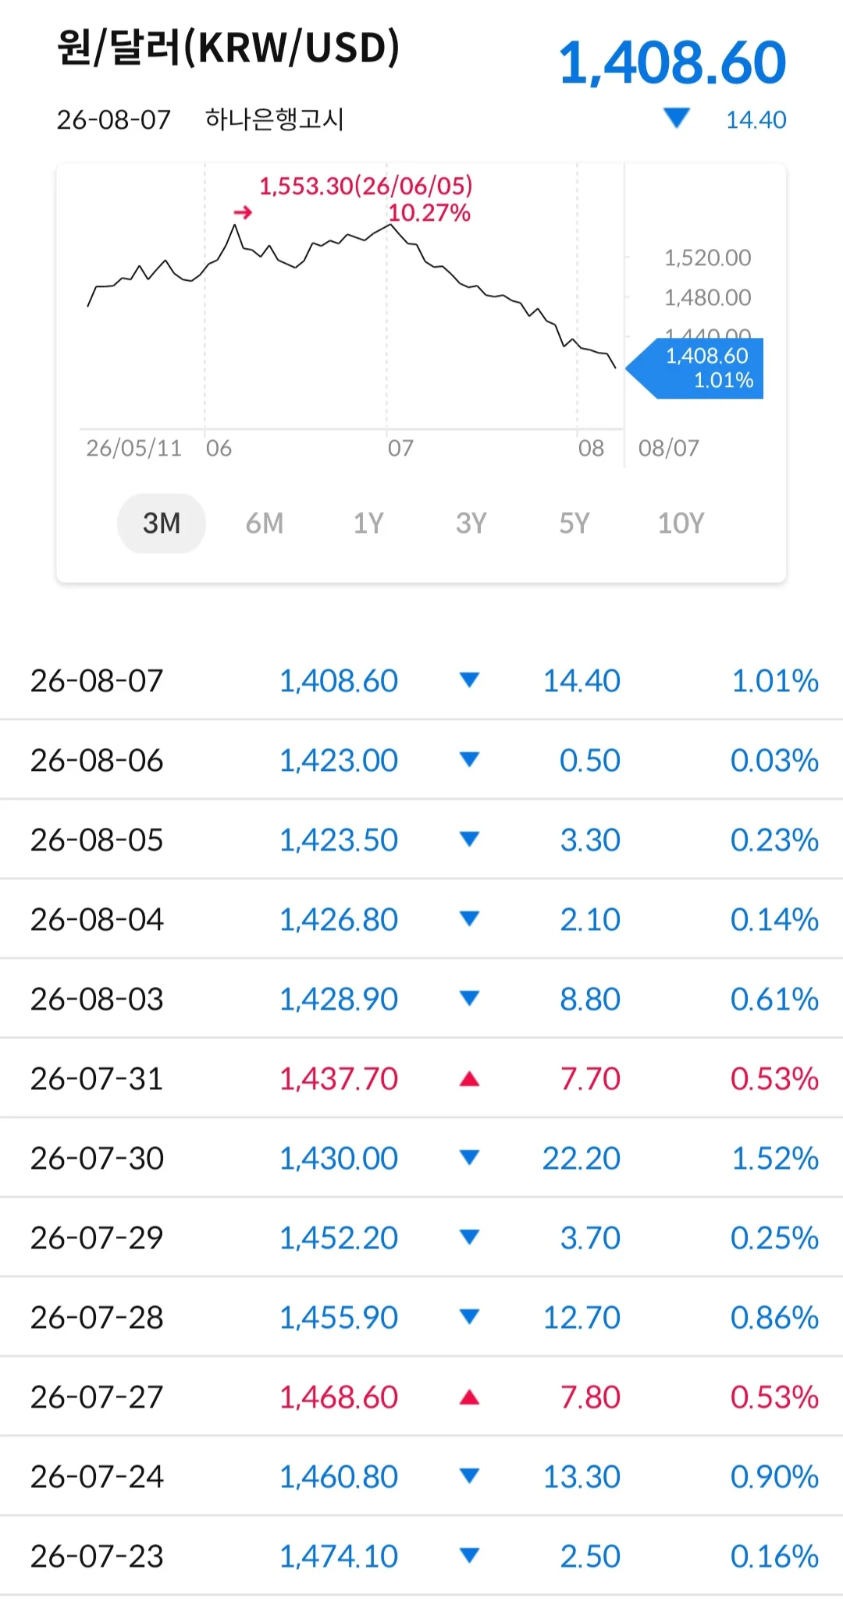The width and height of the screenshot is (843, 1612).
Task: Click the 1,408.60 headline rate at top
Action: click(672, 62)
